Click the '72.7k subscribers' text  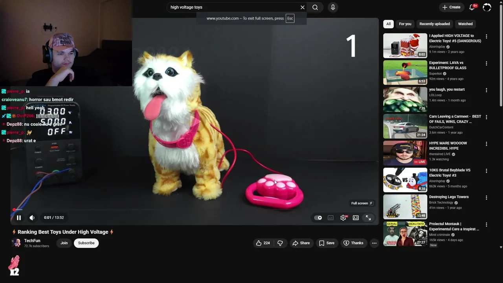[37, 246]
